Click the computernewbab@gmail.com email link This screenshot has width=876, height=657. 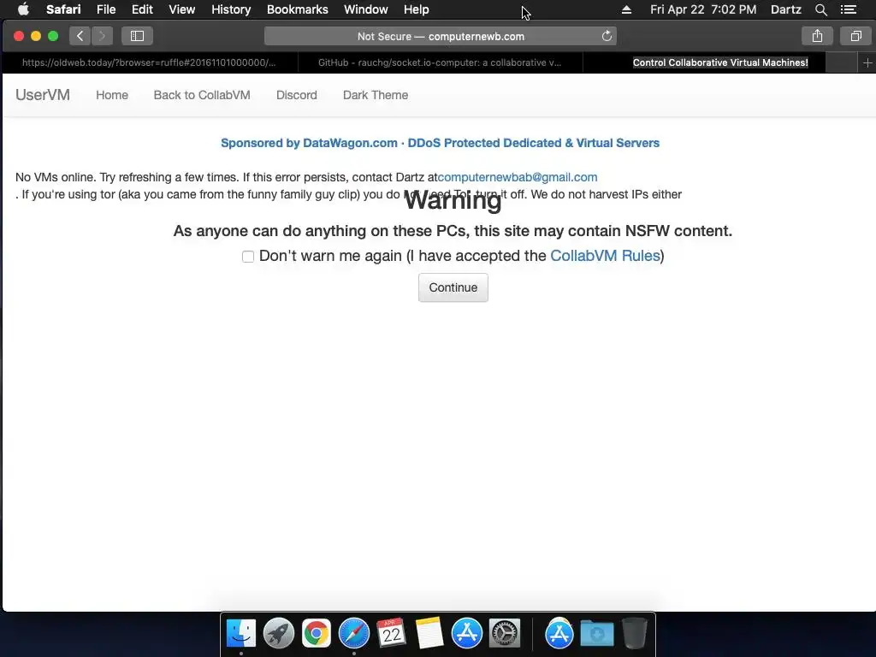[518, 177]
